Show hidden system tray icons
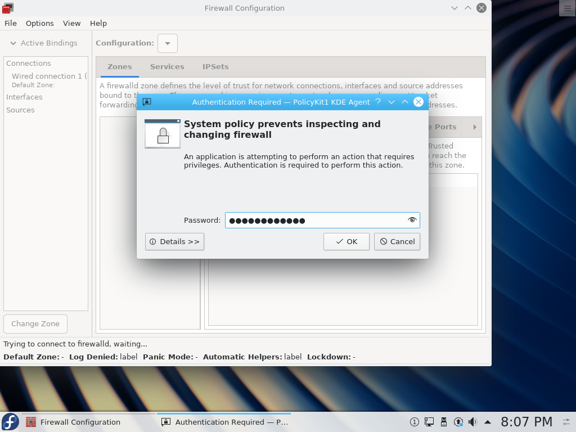576x432 pixels. click(x=488, y=422)
